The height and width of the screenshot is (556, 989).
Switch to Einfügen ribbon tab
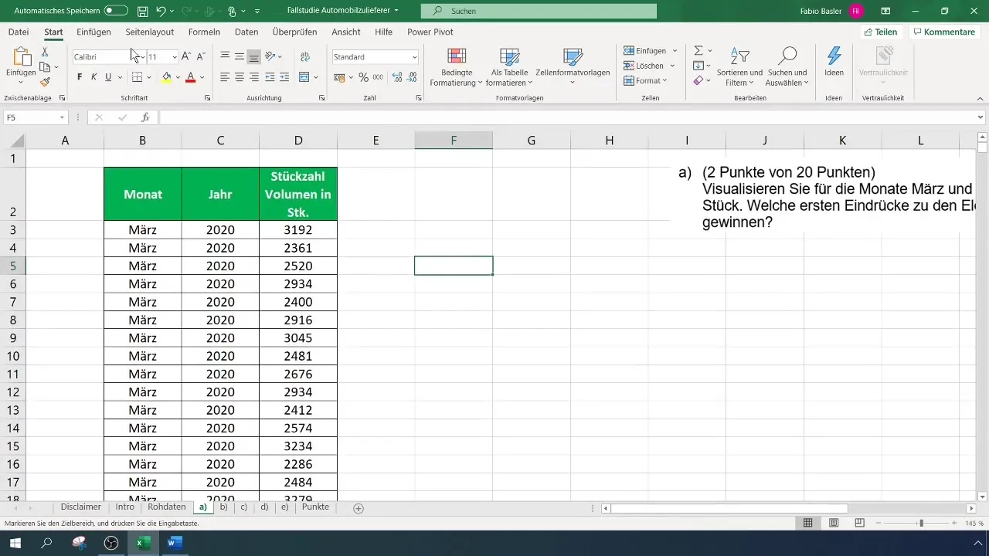coord(93,32)
